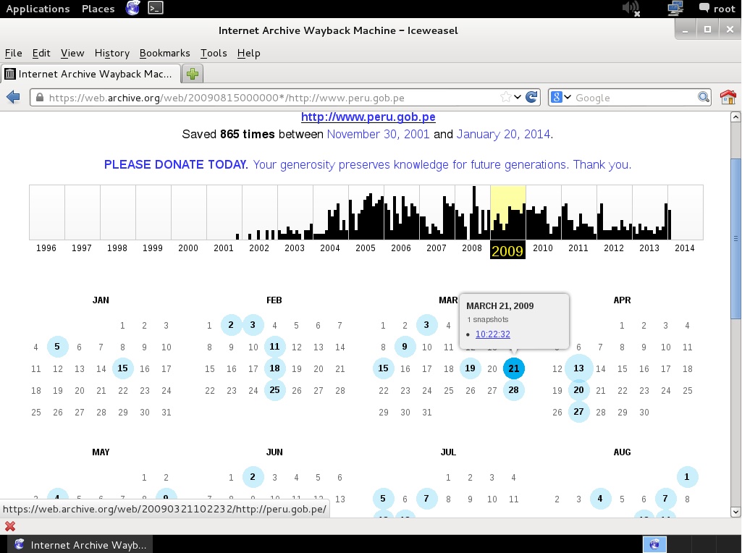Open the 10:22:32 snapshot link

492,334
